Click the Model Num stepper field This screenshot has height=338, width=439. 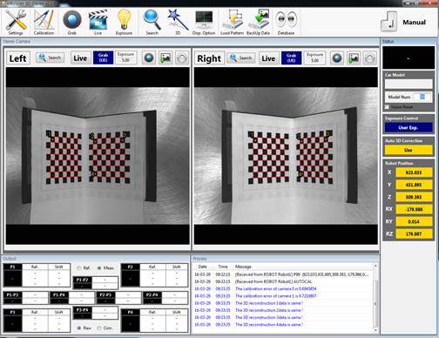point(422,97)
